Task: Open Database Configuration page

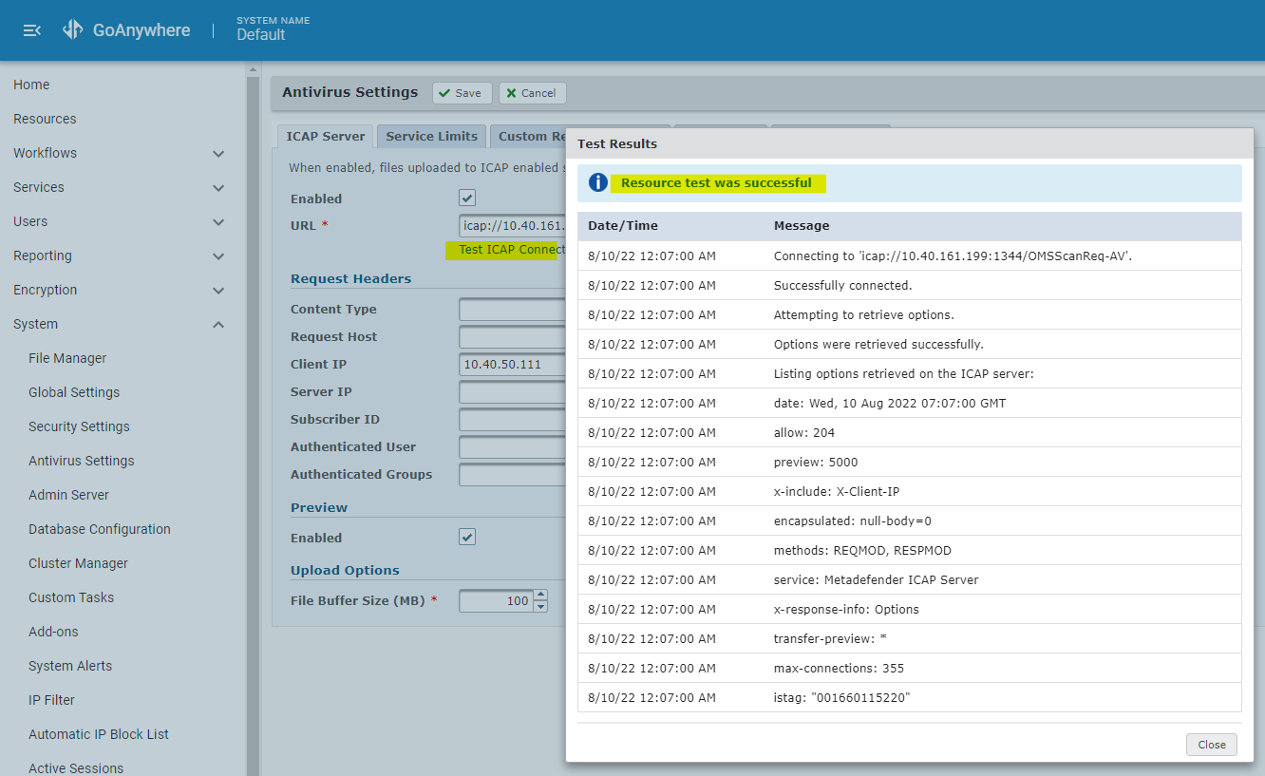Action: tap(100, 529)
